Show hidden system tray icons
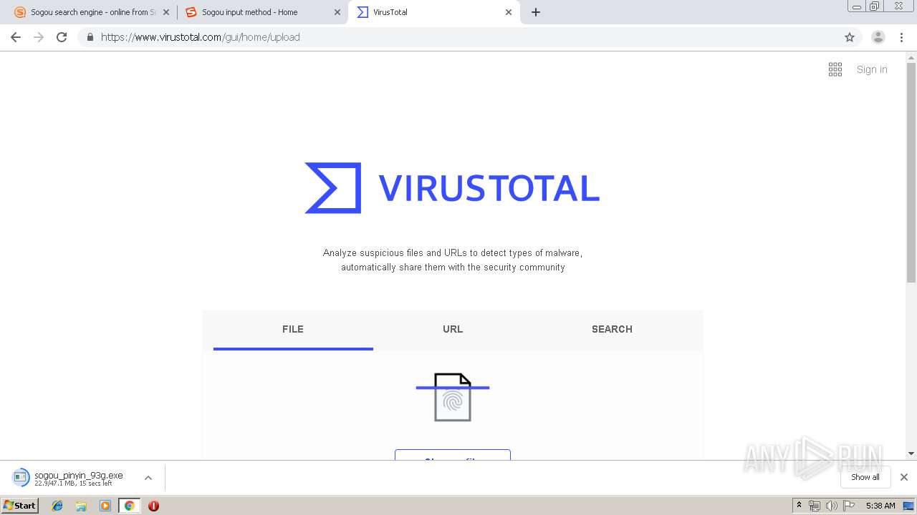The height and width of the screenshot is (515, 917). point(800,506)
